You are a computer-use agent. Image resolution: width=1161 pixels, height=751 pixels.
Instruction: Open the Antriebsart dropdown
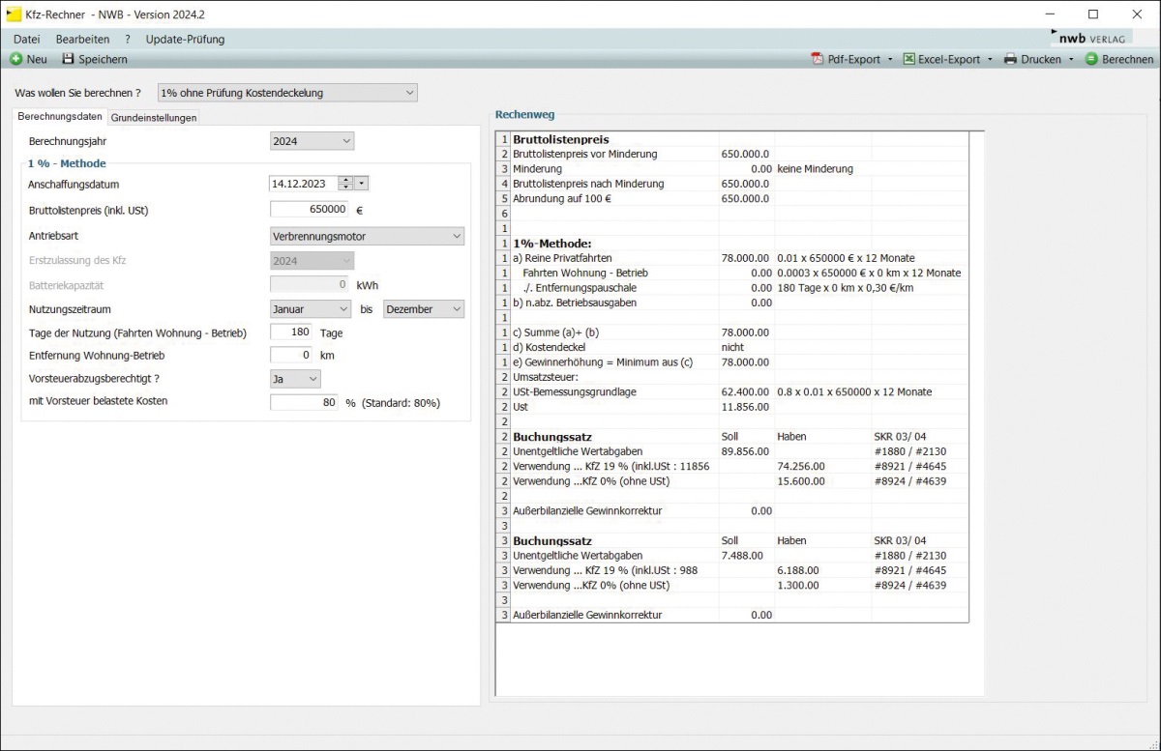[x=367, y=236]
